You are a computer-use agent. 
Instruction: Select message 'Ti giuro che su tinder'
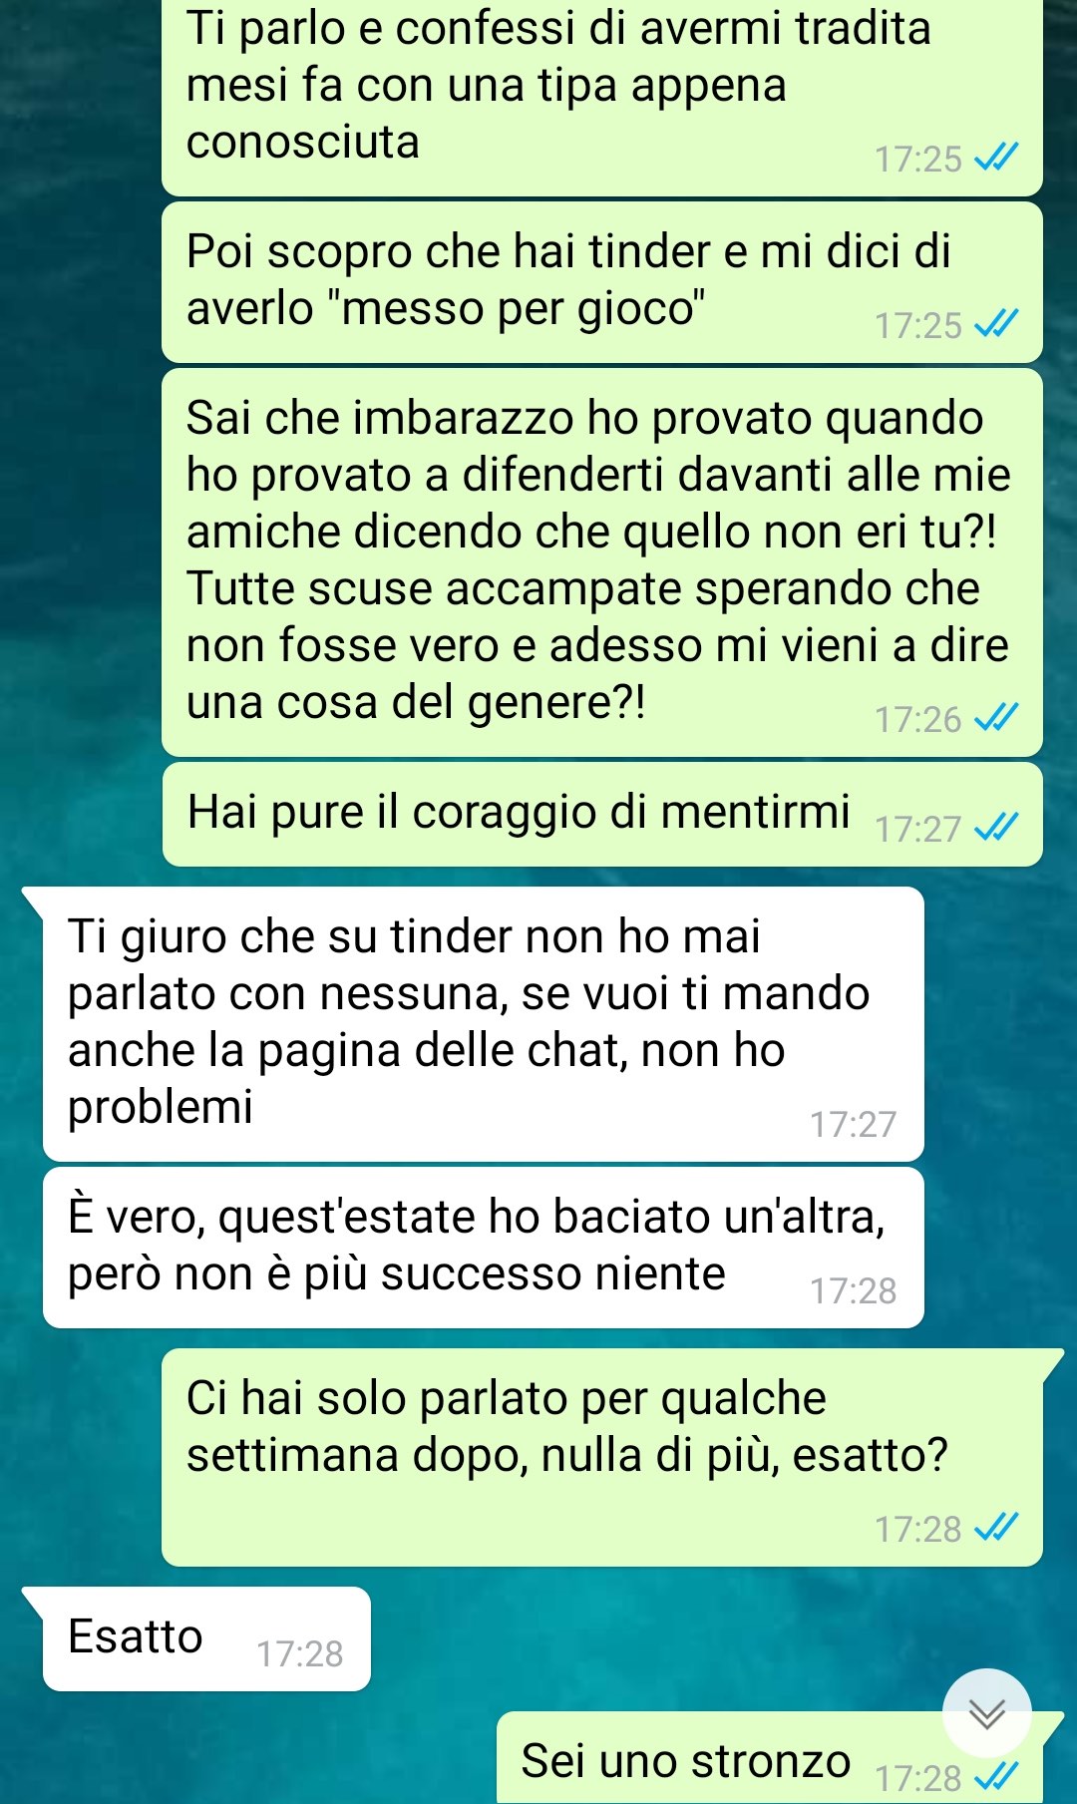(483, 1024)
